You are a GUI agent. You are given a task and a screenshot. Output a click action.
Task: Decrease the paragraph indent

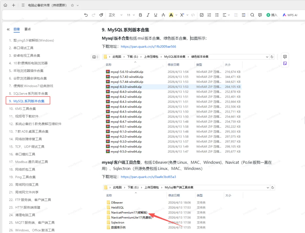point(236,15)
